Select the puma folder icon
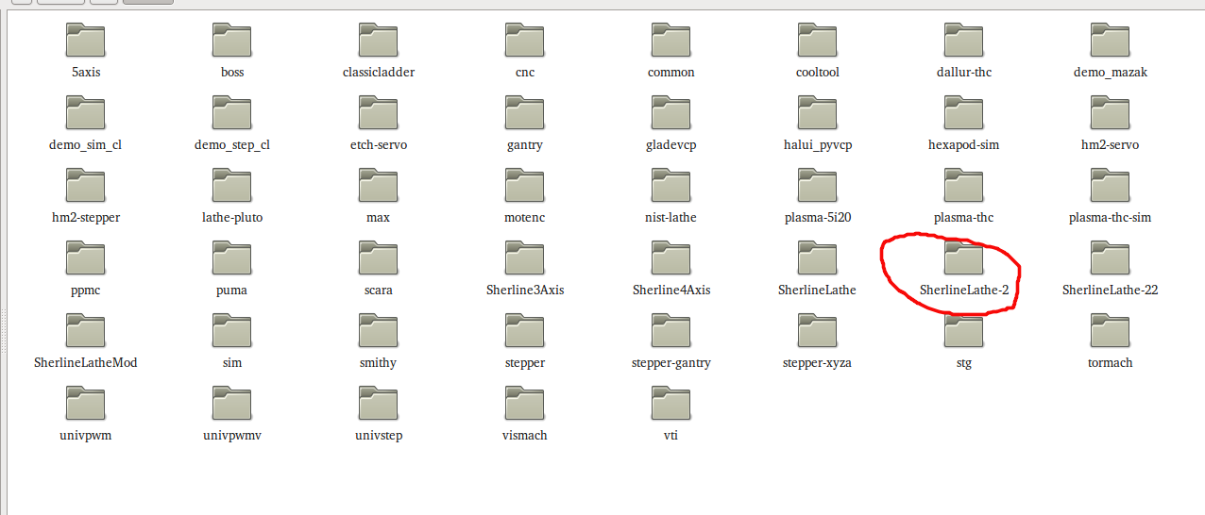 tap(231, 257)
